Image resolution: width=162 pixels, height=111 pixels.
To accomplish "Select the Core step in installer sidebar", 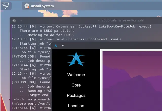I will (76, 85).
